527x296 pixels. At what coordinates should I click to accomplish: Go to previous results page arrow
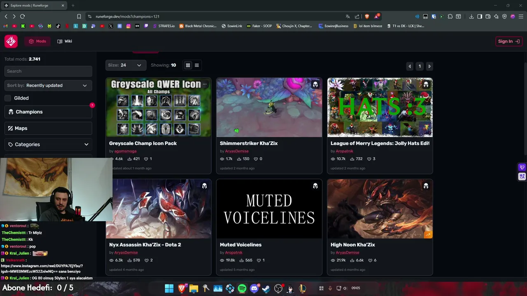tap(410, 66)
